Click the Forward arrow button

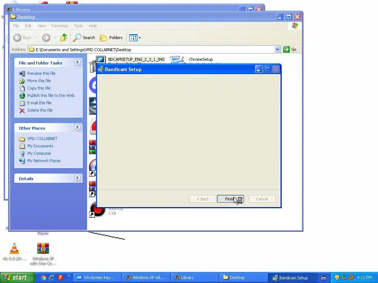coord(46,38)
